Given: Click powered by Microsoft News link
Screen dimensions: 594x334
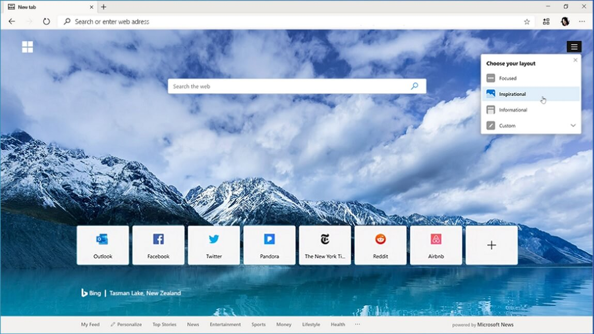Looking at the screenshot, I should (483, 325).
